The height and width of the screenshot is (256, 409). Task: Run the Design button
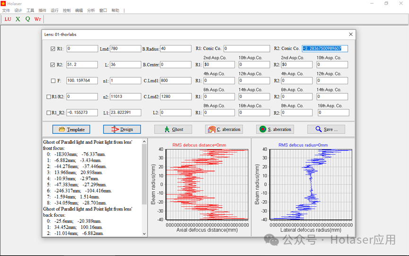(x=122, y=130)
